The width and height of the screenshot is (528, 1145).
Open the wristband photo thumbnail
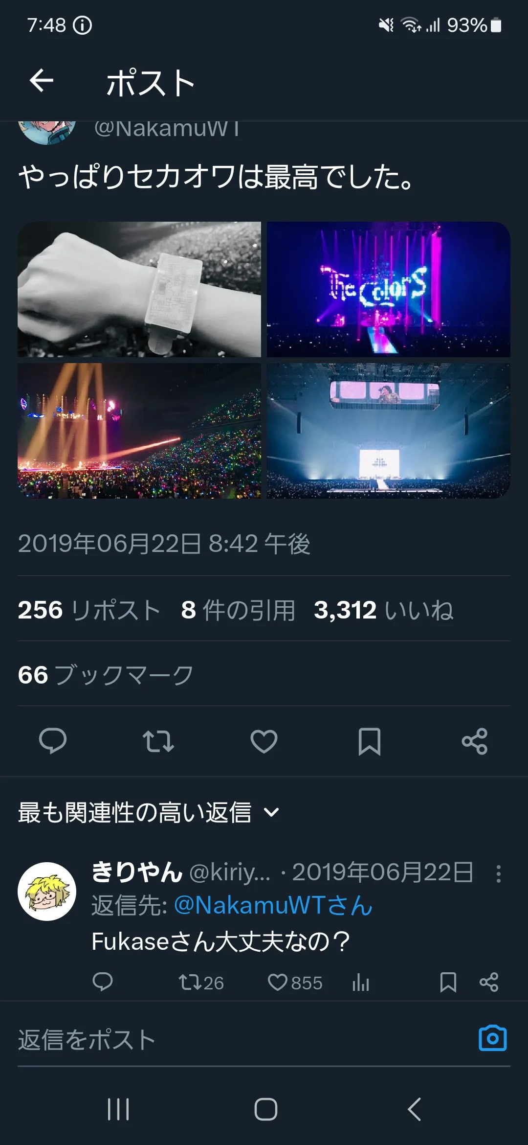tap(139, 289)
